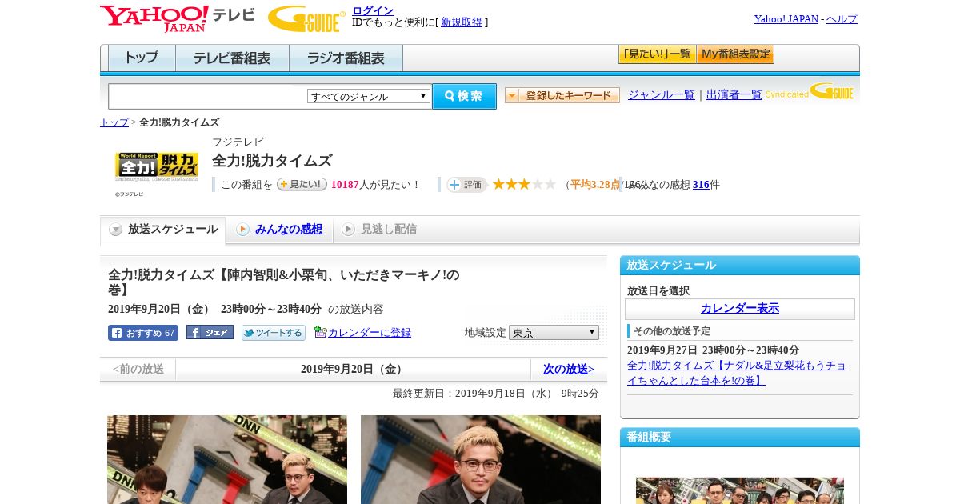Viewport: 960px width, 504px height.
Task: Click the My番組表設定 button
Action: click(735, 54)
